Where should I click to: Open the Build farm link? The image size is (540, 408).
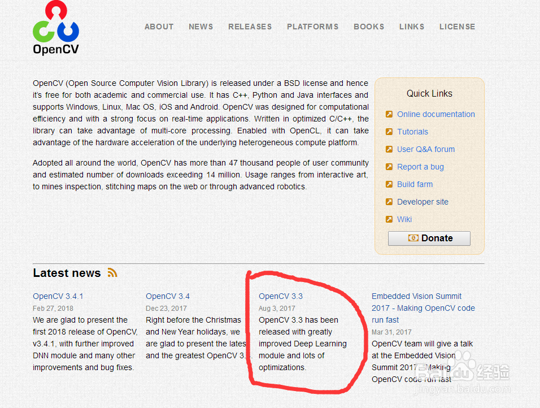coord(415,184)
